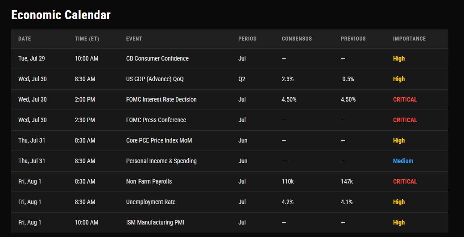Viewport: 464px width, 237px height.
Task: Click Jun period in Personal Income & Spending row
Action: tap(243, 161)
